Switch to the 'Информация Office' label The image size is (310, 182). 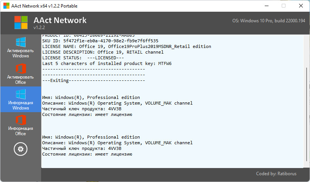(20, 131)
